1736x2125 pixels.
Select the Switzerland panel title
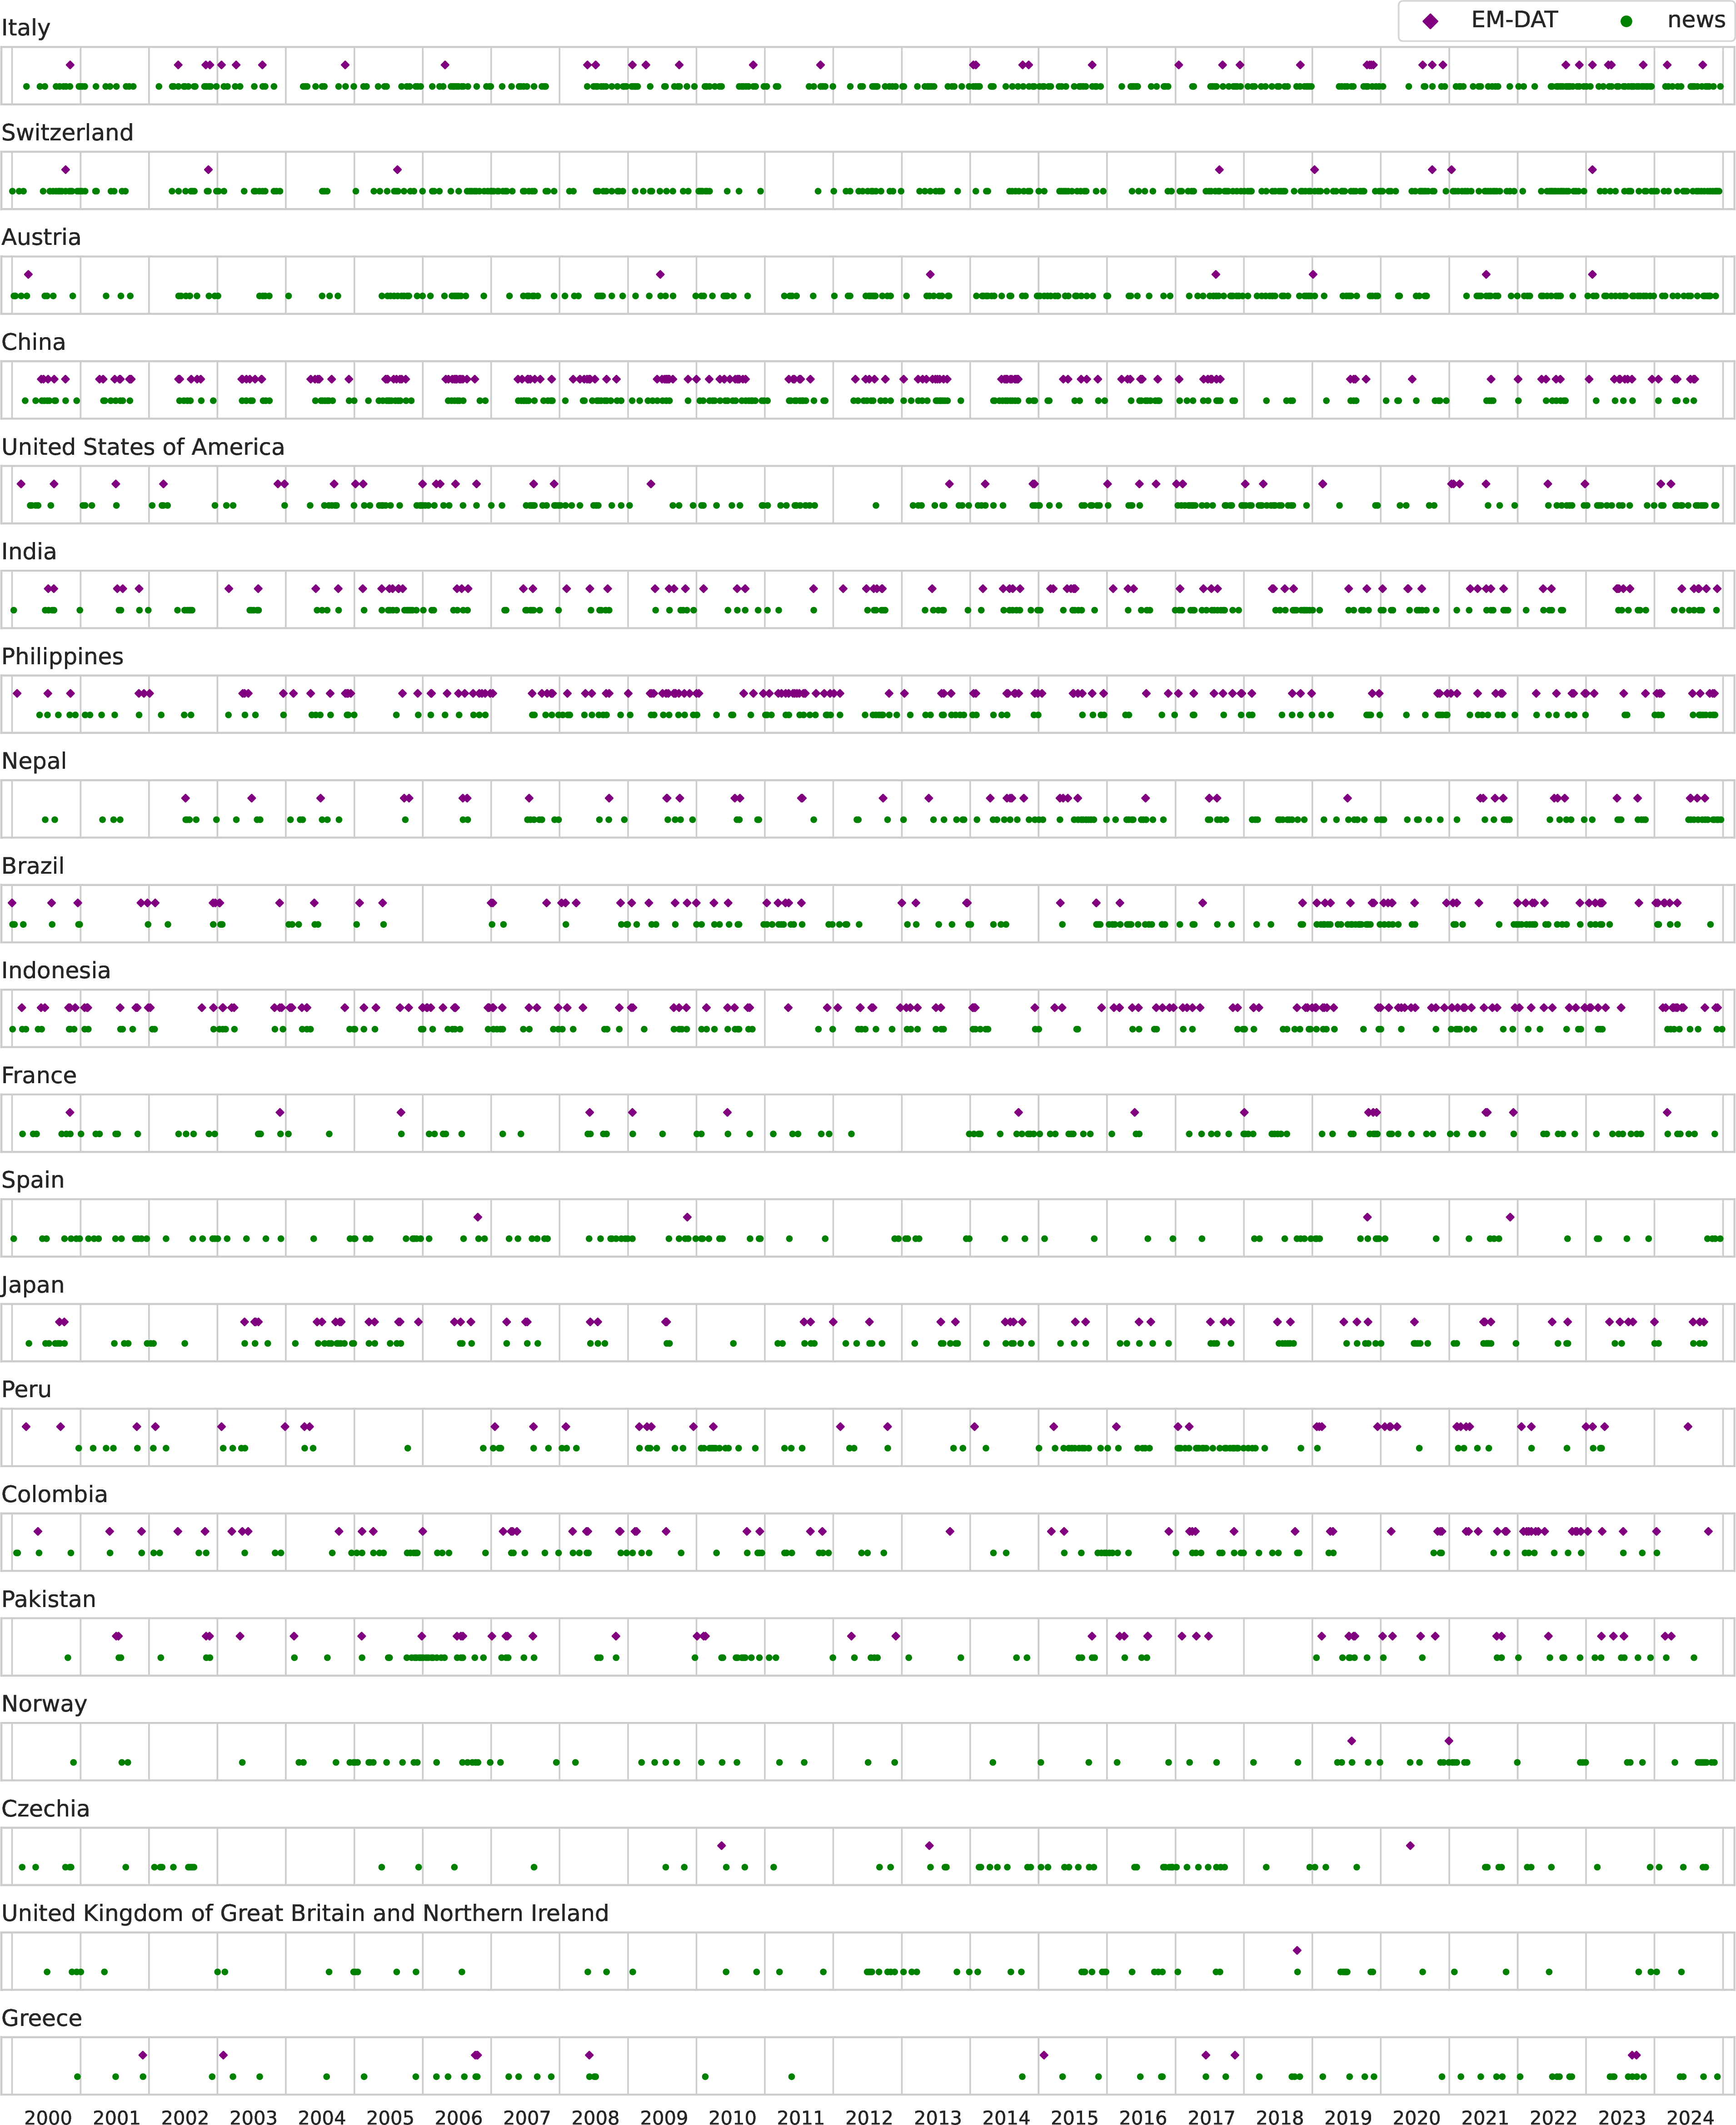click(x=67, y=133)
